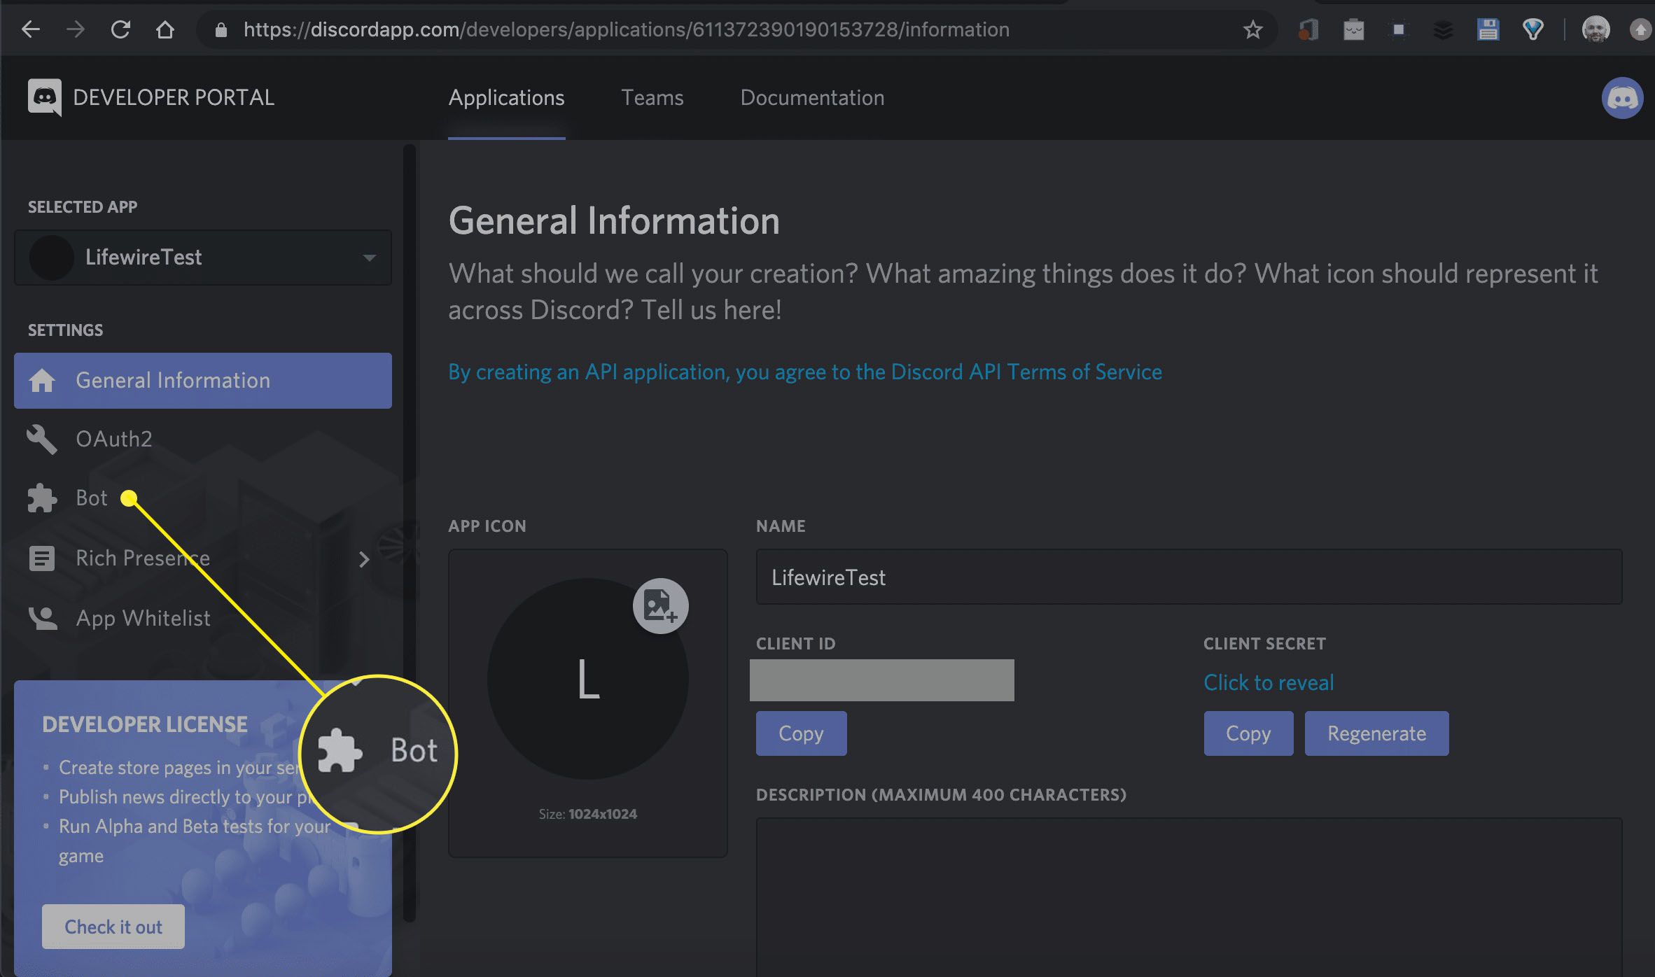Expand the Rich Presence chevron arrow
This screenshot has height=977, width=1655.
[x=364, y=559]
